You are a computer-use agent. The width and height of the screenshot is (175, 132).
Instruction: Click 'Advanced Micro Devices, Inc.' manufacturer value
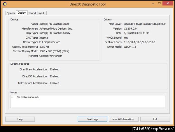tap(56, 28)
